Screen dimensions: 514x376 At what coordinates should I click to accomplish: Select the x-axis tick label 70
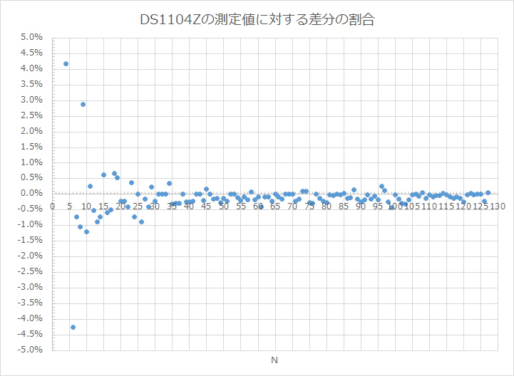(292, 207)
